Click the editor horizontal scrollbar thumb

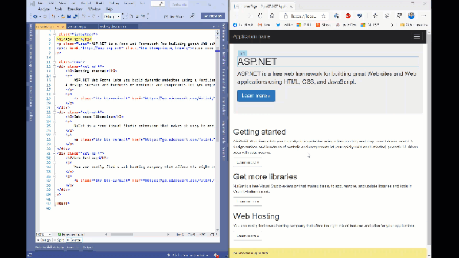[122, 234]
